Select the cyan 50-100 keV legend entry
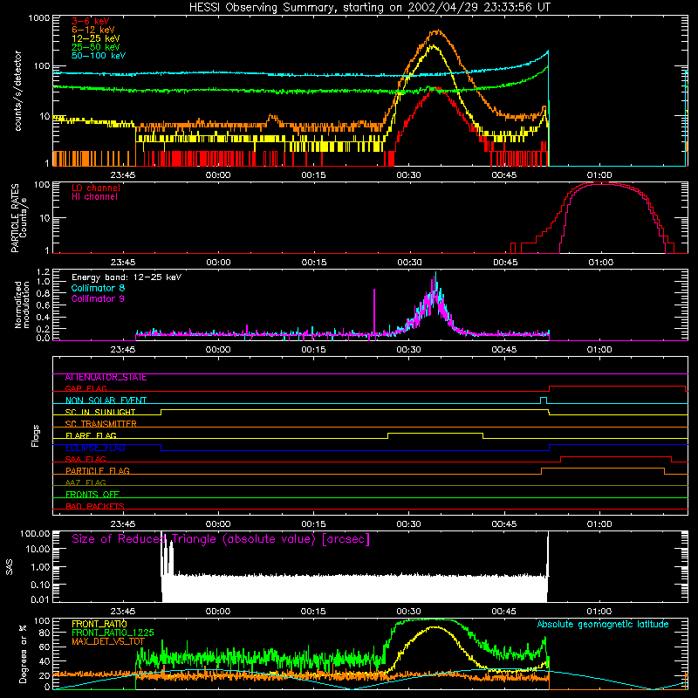Viewport: 698px width, 698px height. 99,56
